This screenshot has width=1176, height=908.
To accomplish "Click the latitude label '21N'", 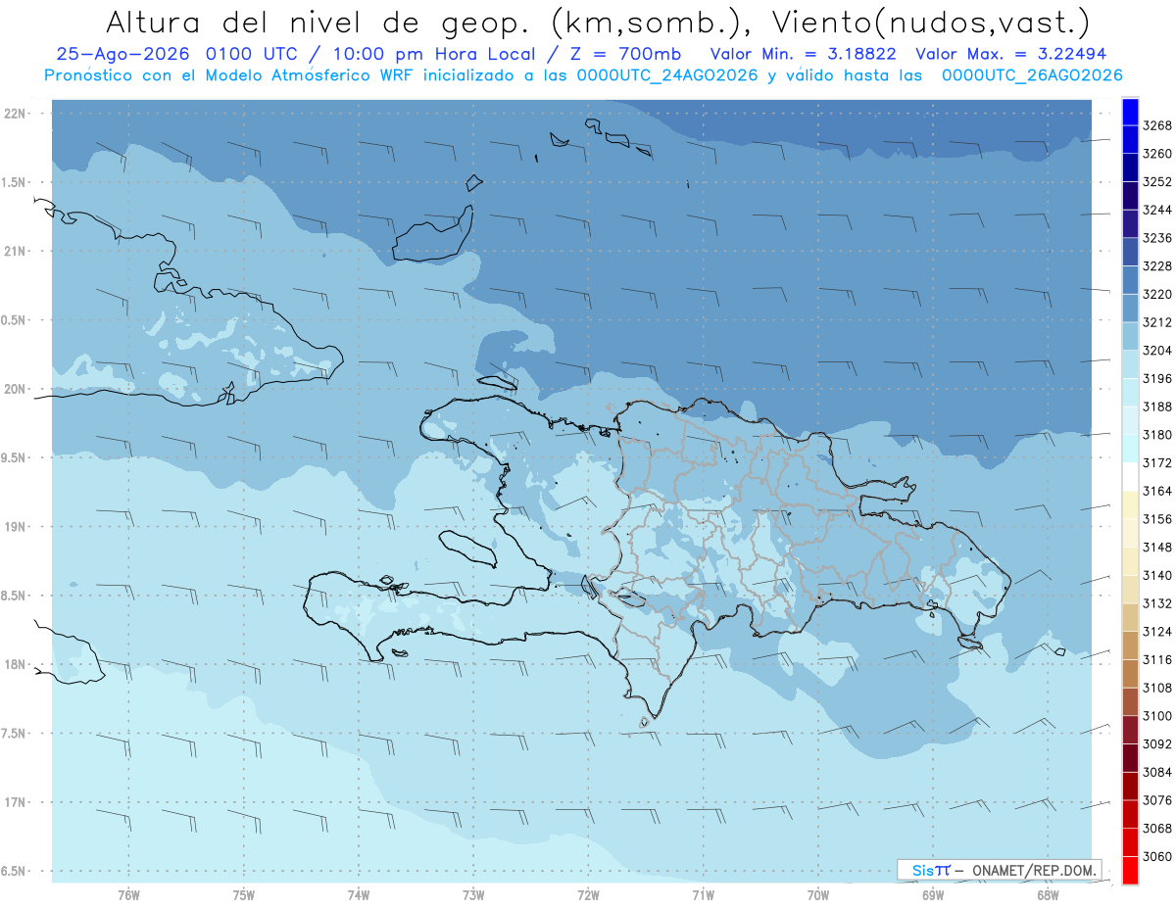I will (15, 252).
